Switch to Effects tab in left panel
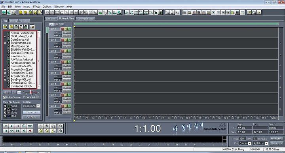Viewport: 285px width, 153px height. tap(13, 21)
